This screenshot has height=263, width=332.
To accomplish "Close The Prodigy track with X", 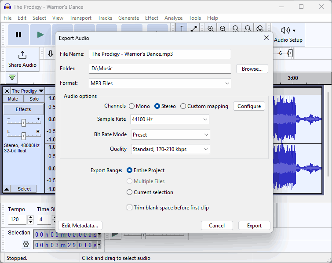I will pyautogui.click(x=7, y=91).
